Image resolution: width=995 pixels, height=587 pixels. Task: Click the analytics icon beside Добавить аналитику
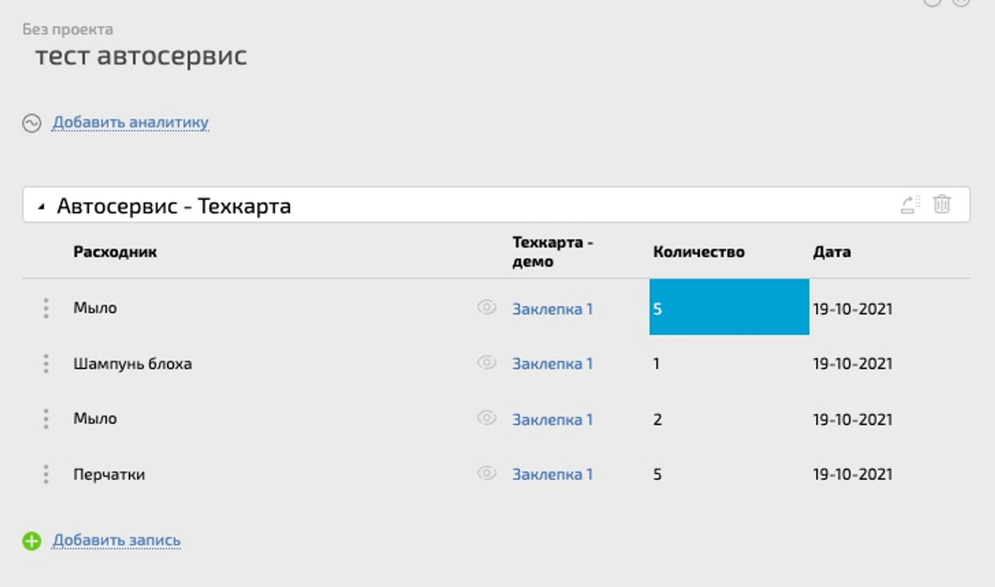pos(31,123)
